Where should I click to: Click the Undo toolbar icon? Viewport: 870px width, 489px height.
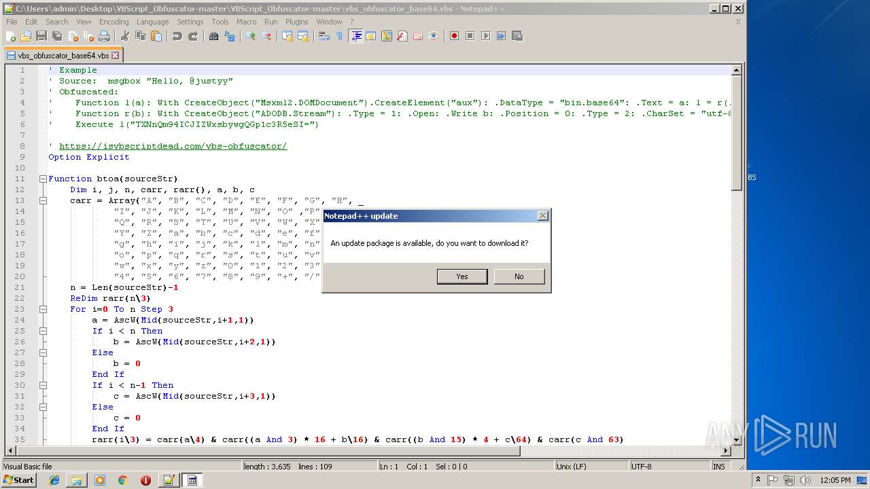[177, 36]
